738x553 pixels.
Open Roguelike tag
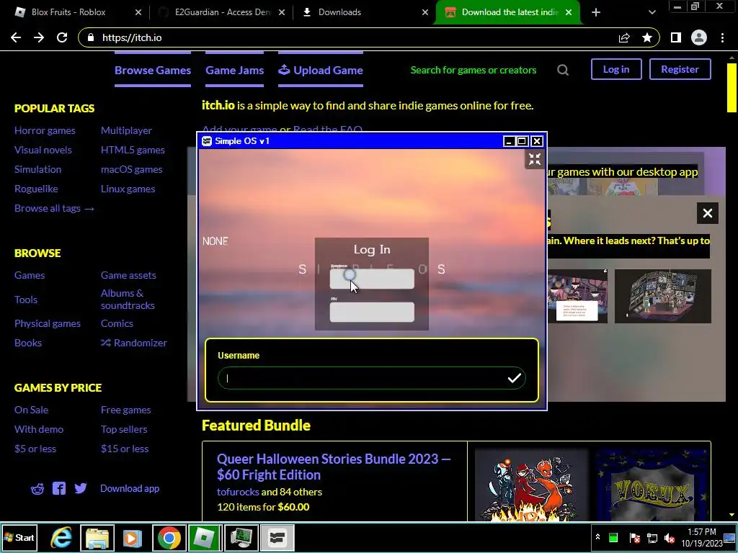[36, 189]
